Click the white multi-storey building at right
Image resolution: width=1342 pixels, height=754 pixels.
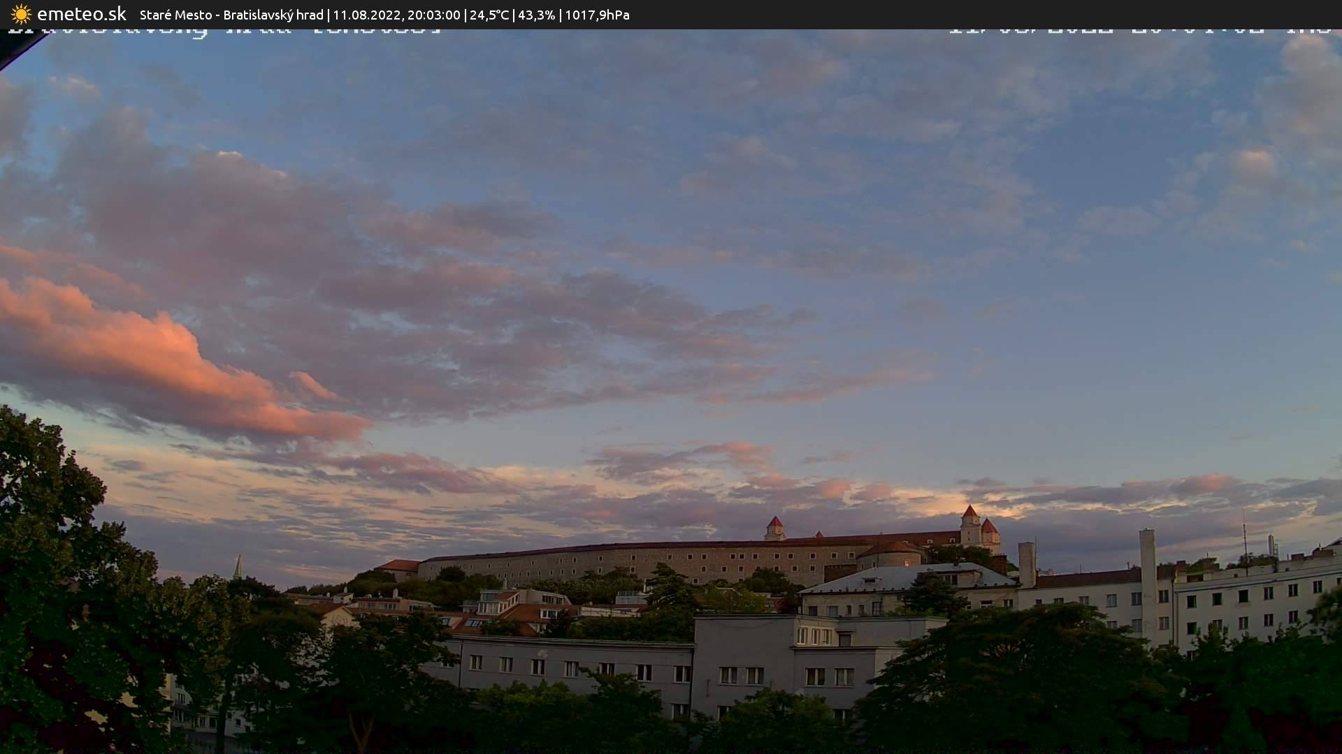[1251, 607]
